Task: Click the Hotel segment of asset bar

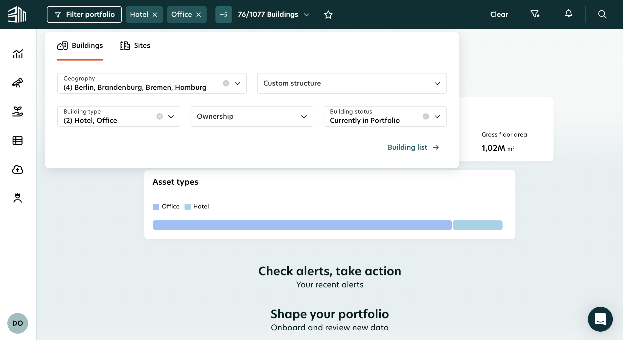Action: tap(477, 225)
